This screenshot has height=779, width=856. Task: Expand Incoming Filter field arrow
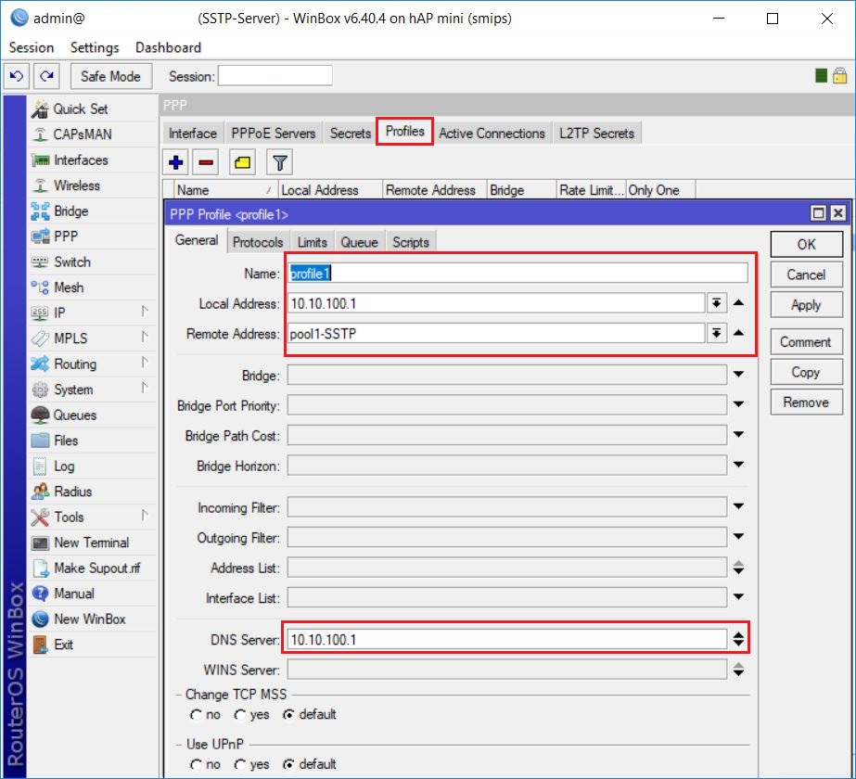click(738, 506)
